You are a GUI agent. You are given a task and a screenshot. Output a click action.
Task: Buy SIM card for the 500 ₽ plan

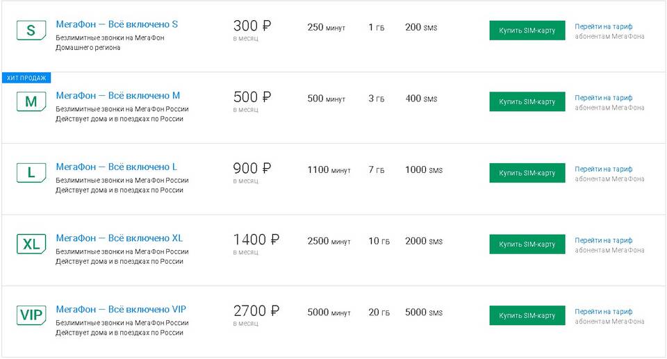pos(527,102)
